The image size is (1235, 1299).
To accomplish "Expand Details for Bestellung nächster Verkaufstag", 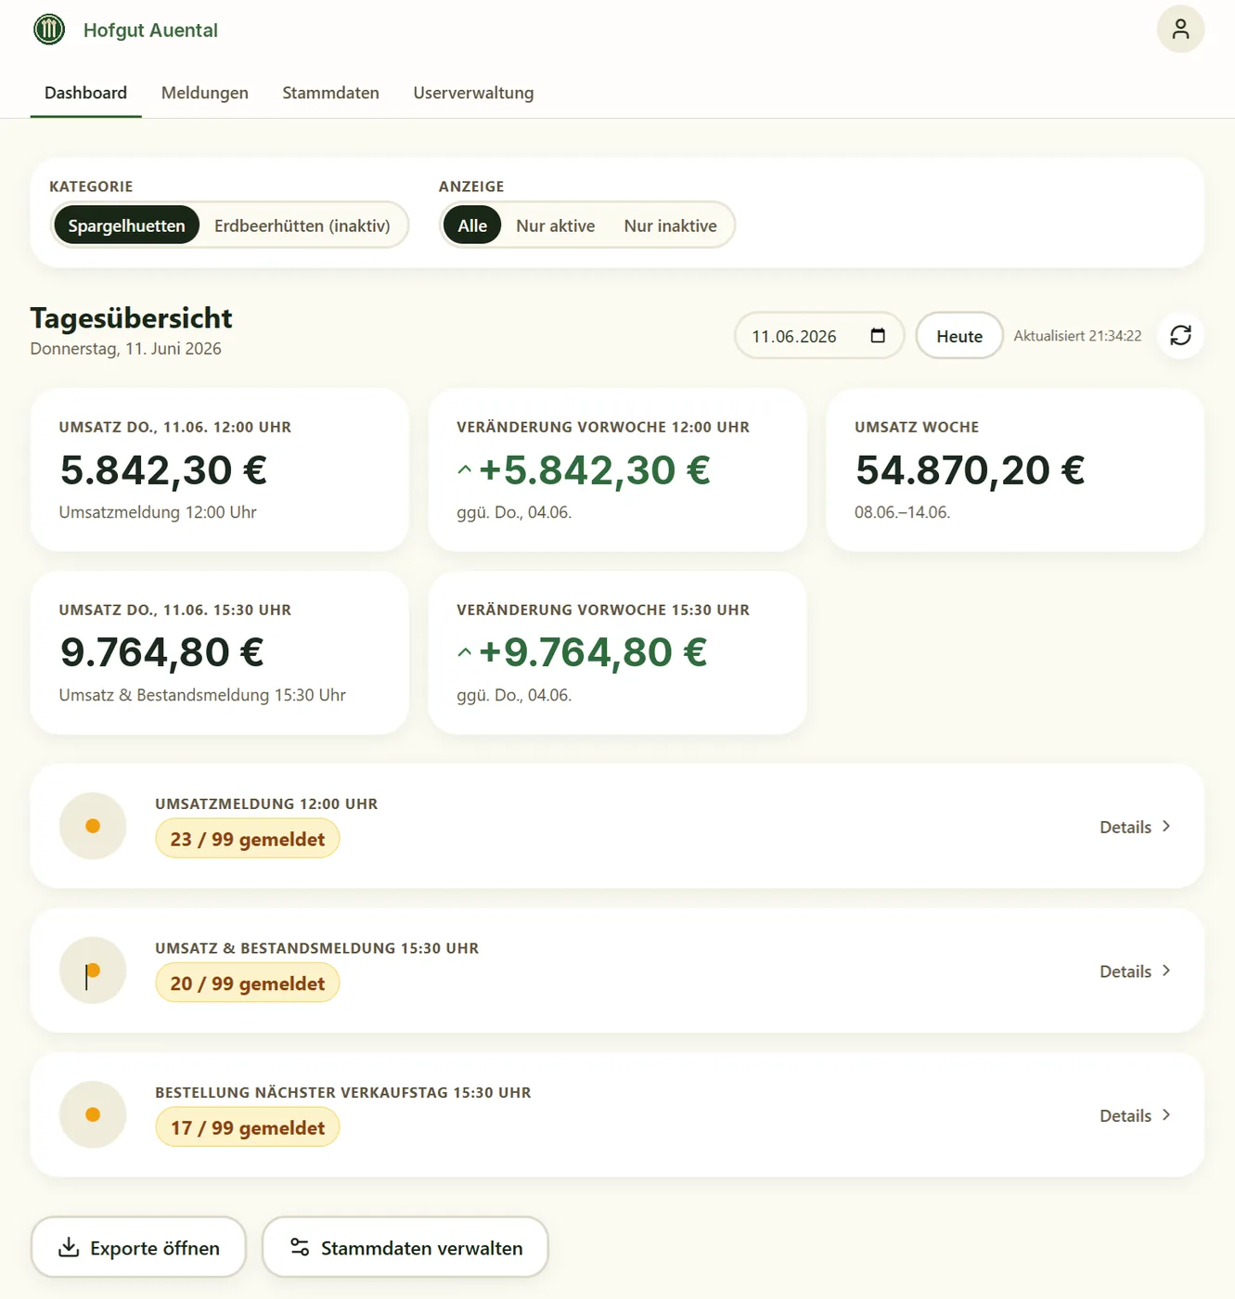I will tap(1135, 1115).
